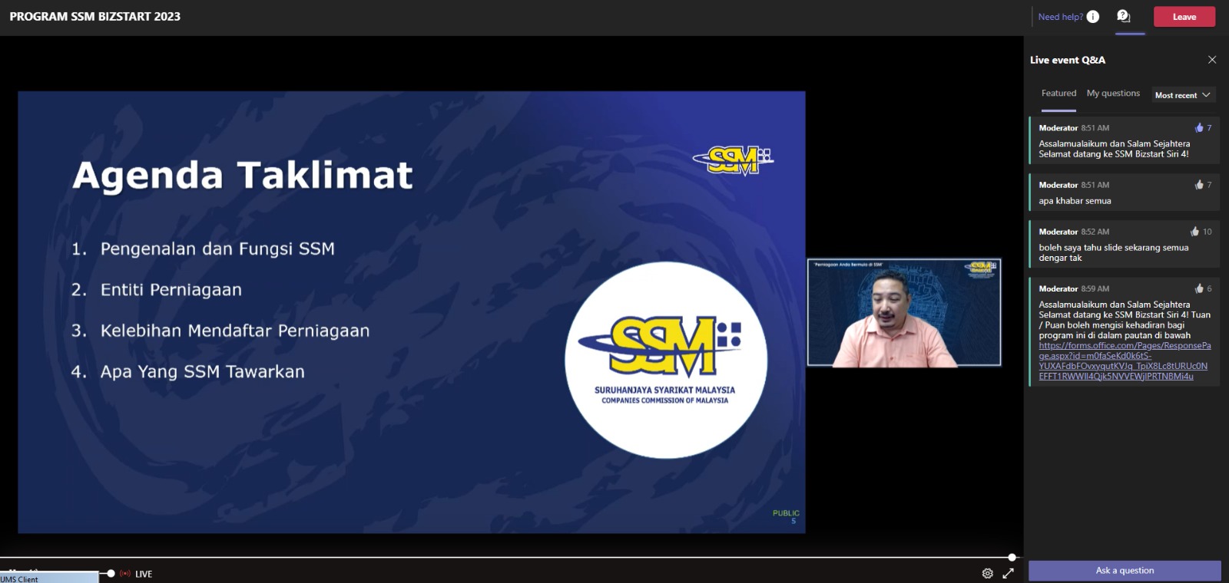
Task: Switch to the My questions tab
Action: pos(1113,94)
